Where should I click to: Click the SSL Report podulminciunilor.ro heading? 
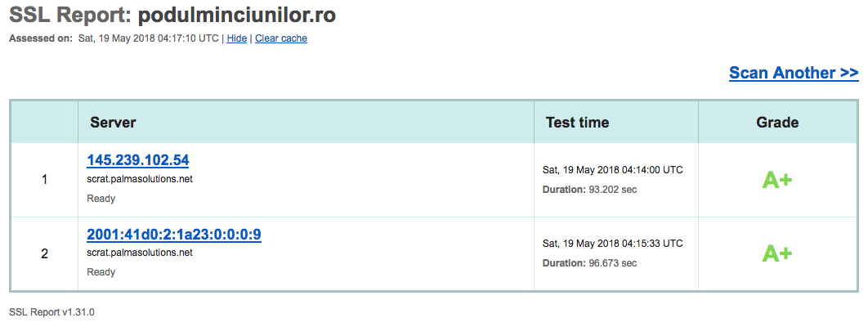(x=172, y=15)
